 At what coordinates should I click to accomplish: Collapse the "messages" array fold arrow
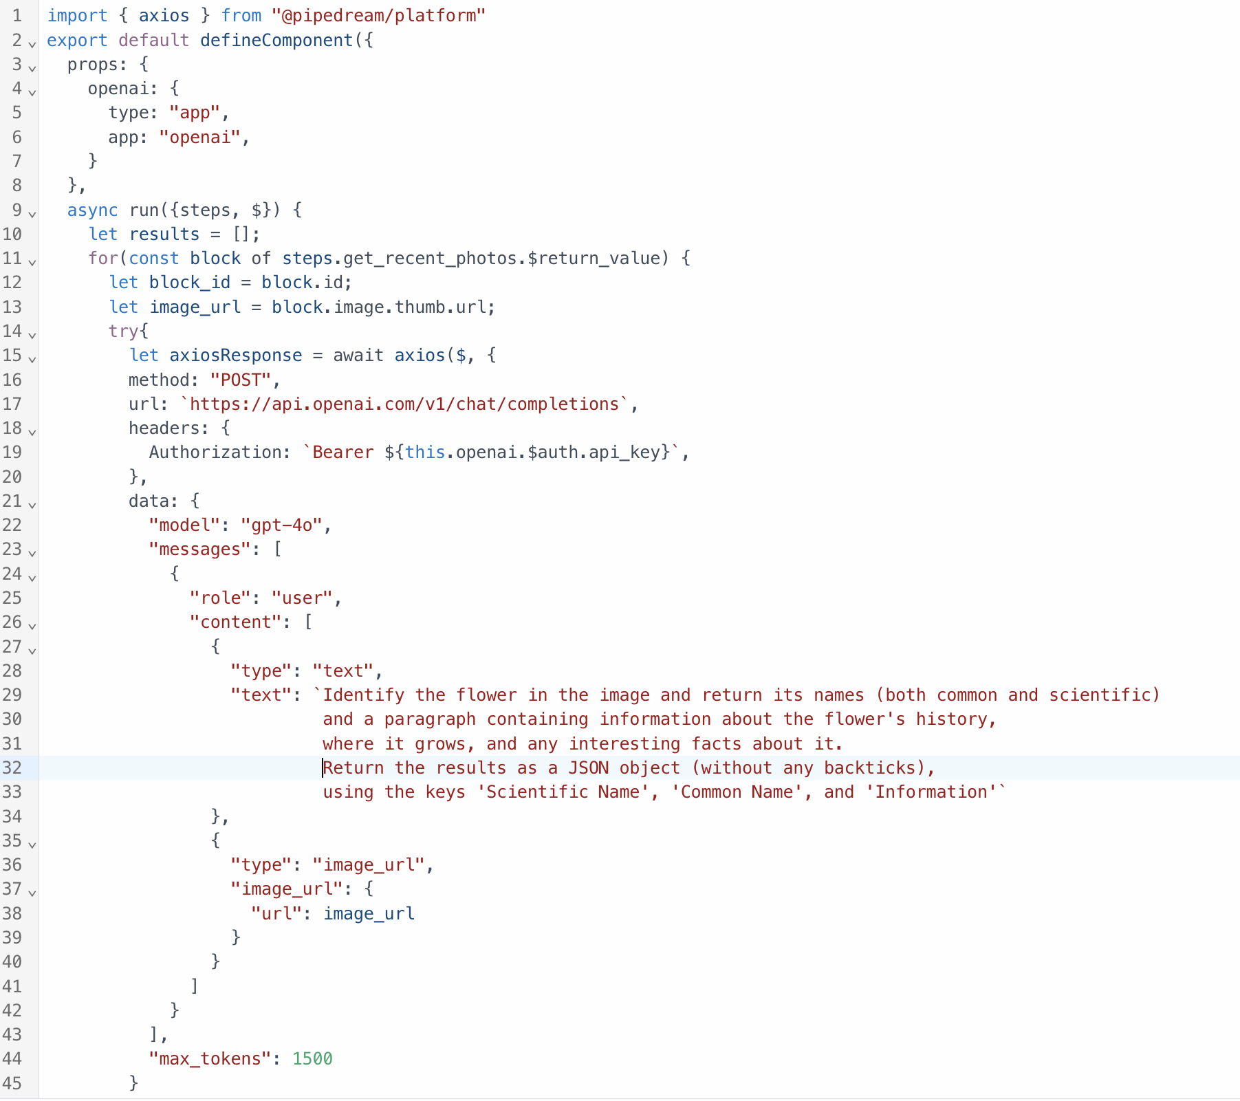[x=32, y=553]
